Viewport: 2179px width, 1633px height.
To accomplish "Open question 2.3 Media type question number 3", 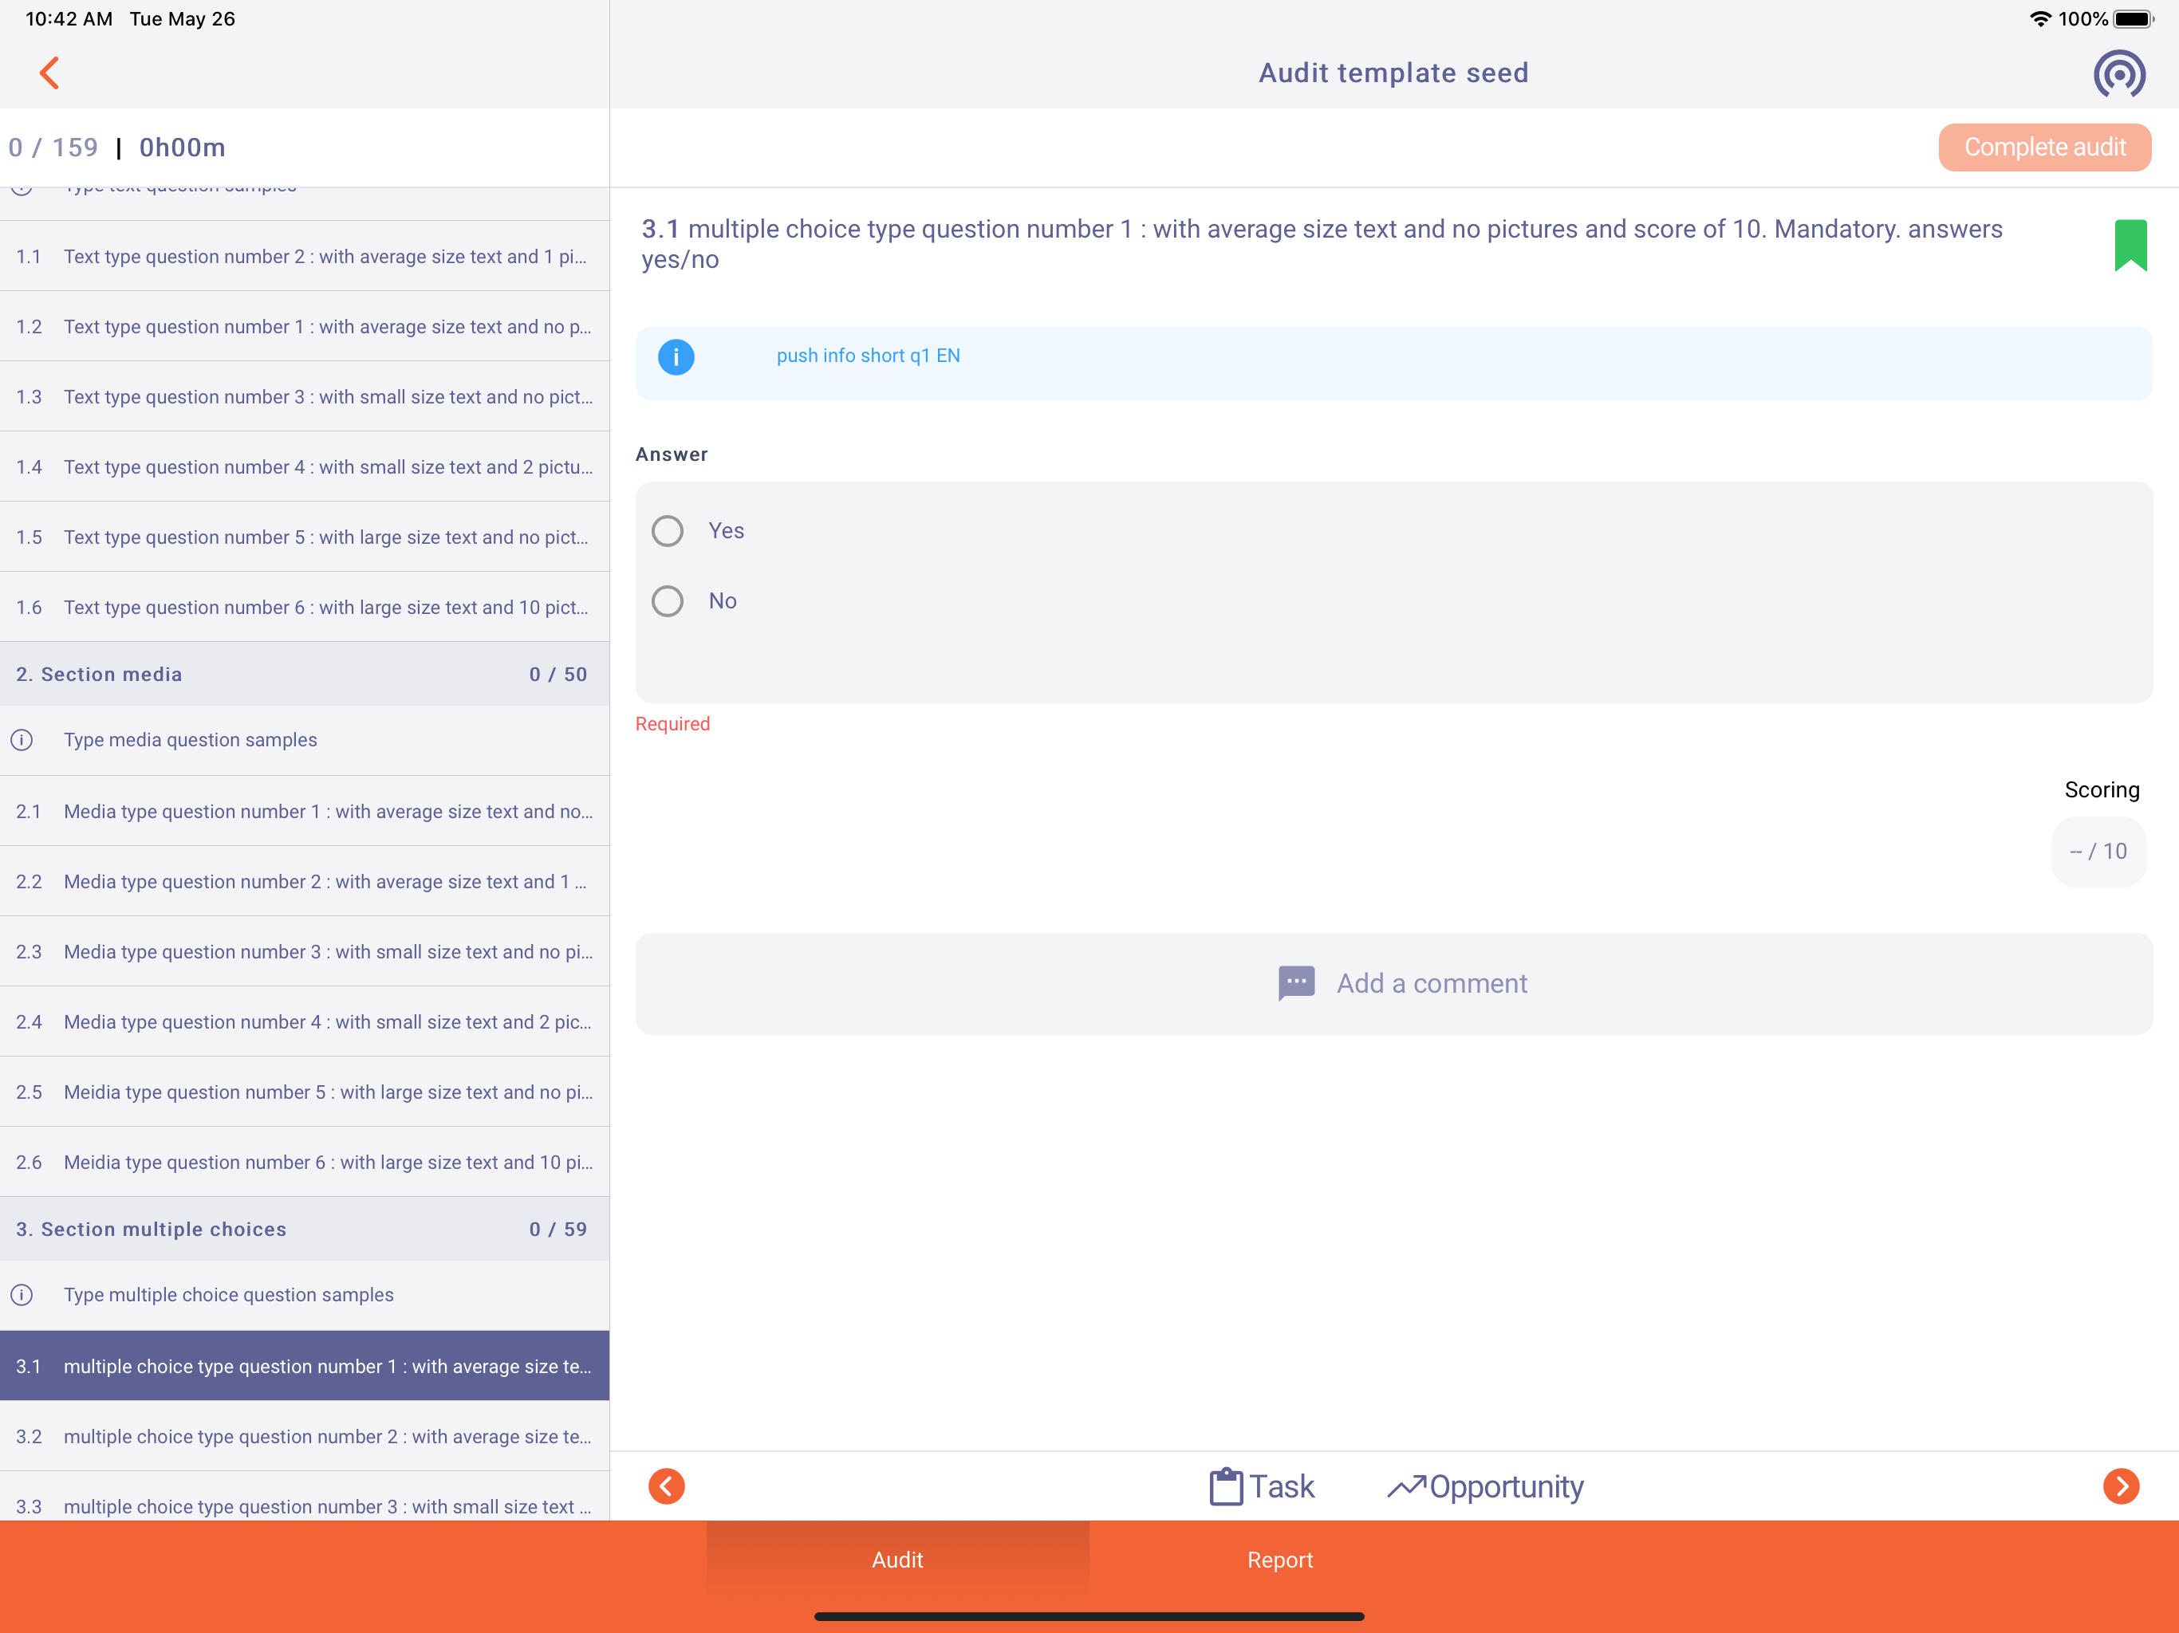I will coord(305,951).
